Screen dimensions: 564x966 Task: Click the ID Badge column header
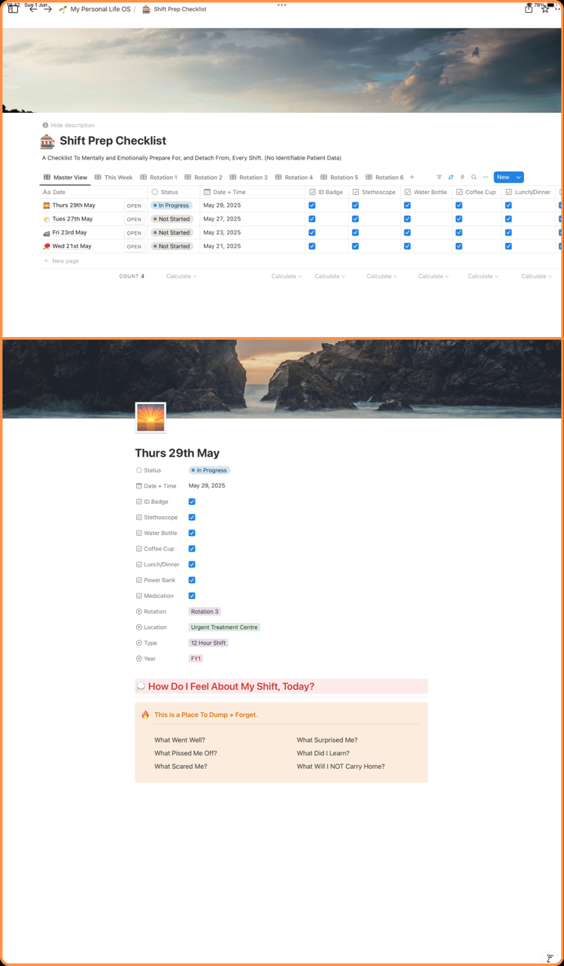coord(326,192)
